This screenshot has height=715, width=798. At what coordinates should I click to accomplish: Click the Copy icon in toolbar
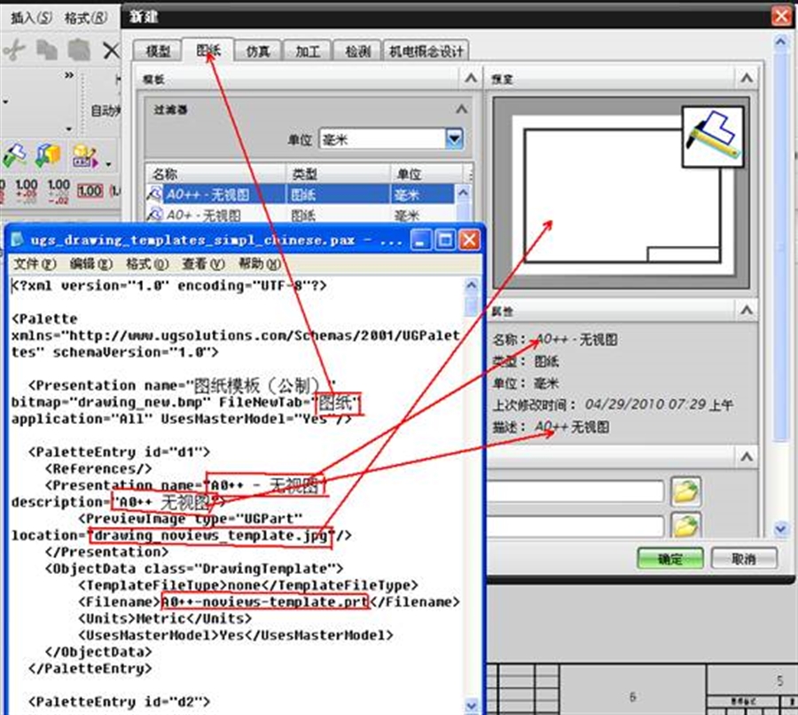pos(47,51)
